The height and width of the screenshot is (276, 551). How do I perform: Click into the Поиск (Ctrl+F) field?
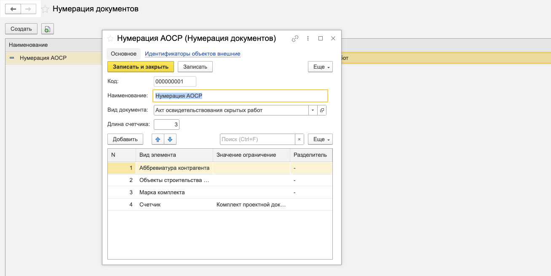point(257,139)
